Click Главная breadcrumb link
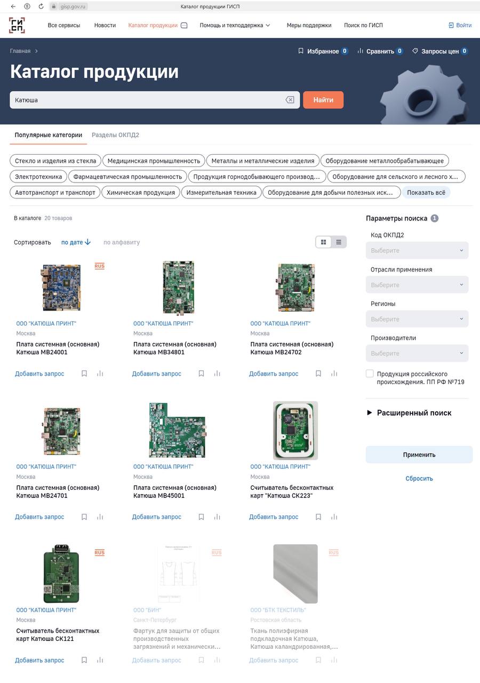The height and width of the screenshot is (683, 480). coord(20,51)
